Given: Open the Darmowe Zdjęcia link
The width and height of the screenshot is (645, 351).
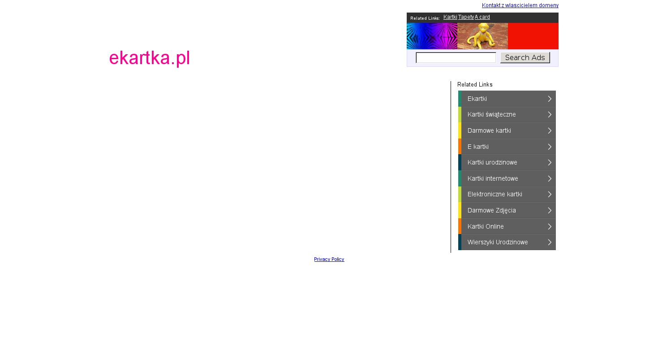Looking at the screenshot, I should [507, 210].
